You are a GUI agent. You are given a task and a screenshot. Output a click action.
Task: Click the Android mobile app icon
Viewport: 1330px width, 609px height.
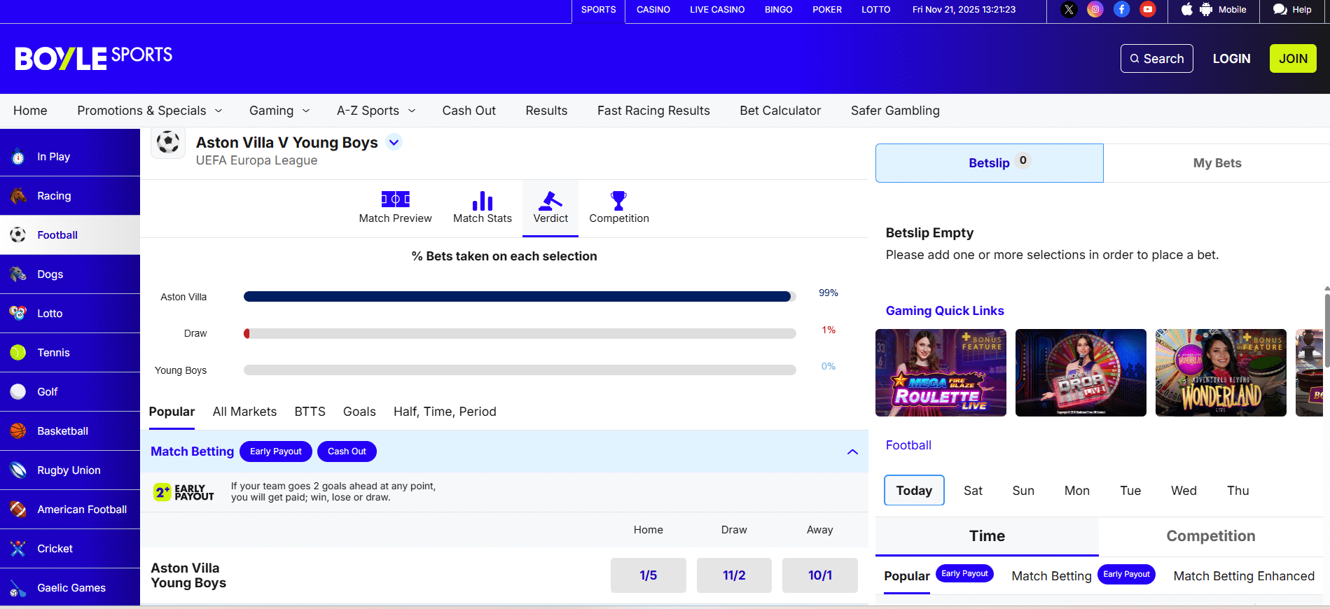1206,10
